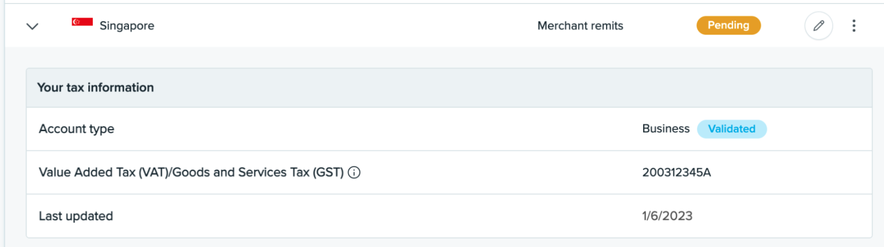Click the GST number 200312345A
884x247 pixels.
point(676,173)
